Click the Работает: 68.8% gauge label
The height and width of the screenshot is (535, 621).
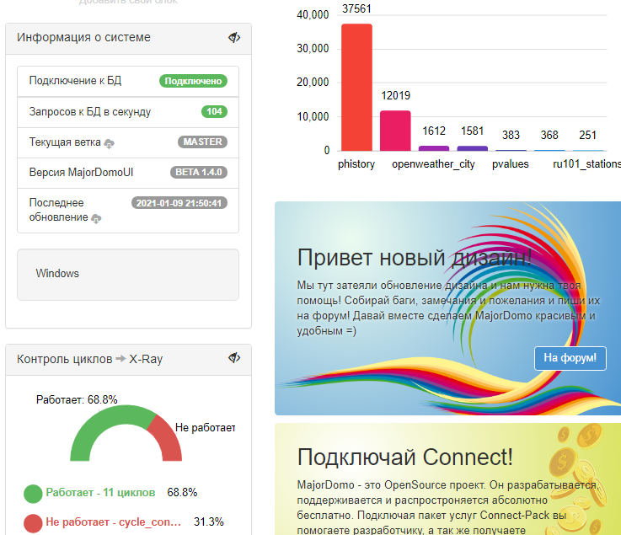[77, 399]
